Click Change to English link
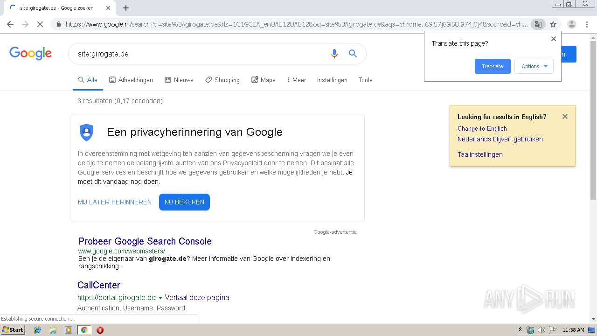The image size is (597, 336). tap(482, 128)
